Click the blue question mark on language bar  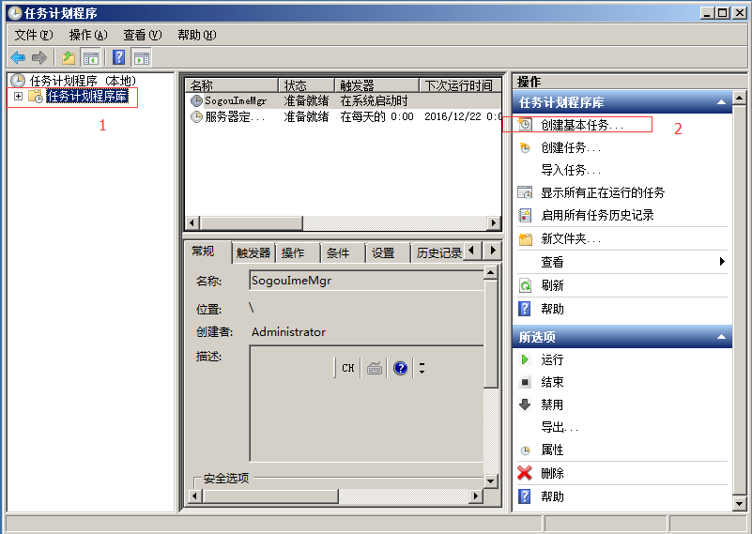[x=401, y=368]
